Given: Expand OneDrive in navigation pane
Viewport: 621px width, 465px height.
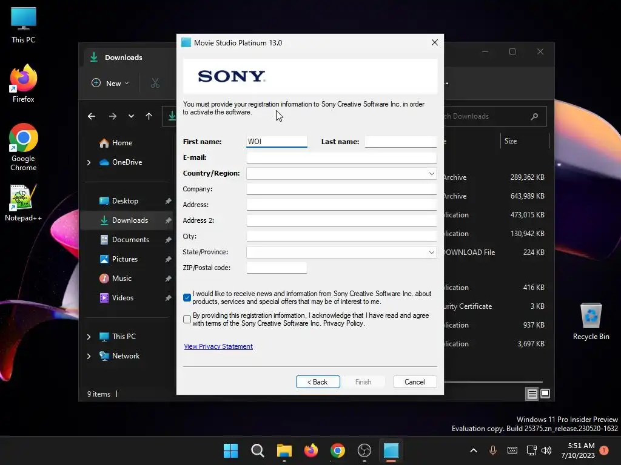Looking at the screenshot, I should (x=89, y=162).
